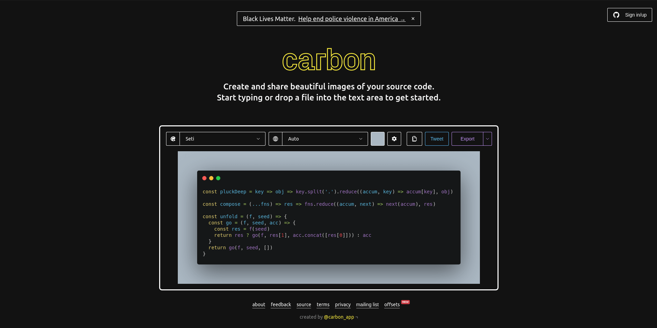Click the yellow window control dot
The width and height of the screenshot is (657, 328).
pyautogui.click(x=211, y=178)
